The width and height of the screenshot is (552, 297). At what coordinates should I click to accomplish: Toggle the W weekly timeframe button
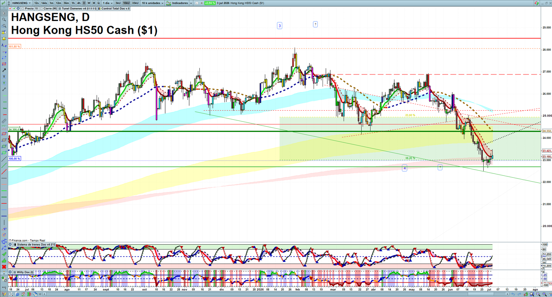89,3
